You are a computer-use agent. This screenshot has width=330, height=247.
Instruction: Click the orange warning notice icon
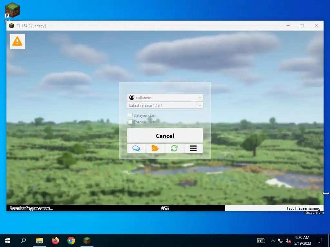17,41
